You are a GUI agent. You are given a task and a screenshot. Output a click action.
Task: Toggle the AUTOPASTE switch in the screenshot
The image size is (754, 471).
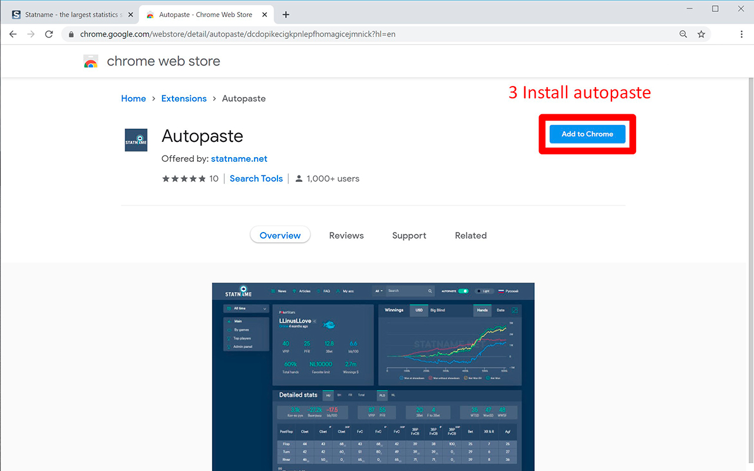pyautogui.click(x=464, y=291)
